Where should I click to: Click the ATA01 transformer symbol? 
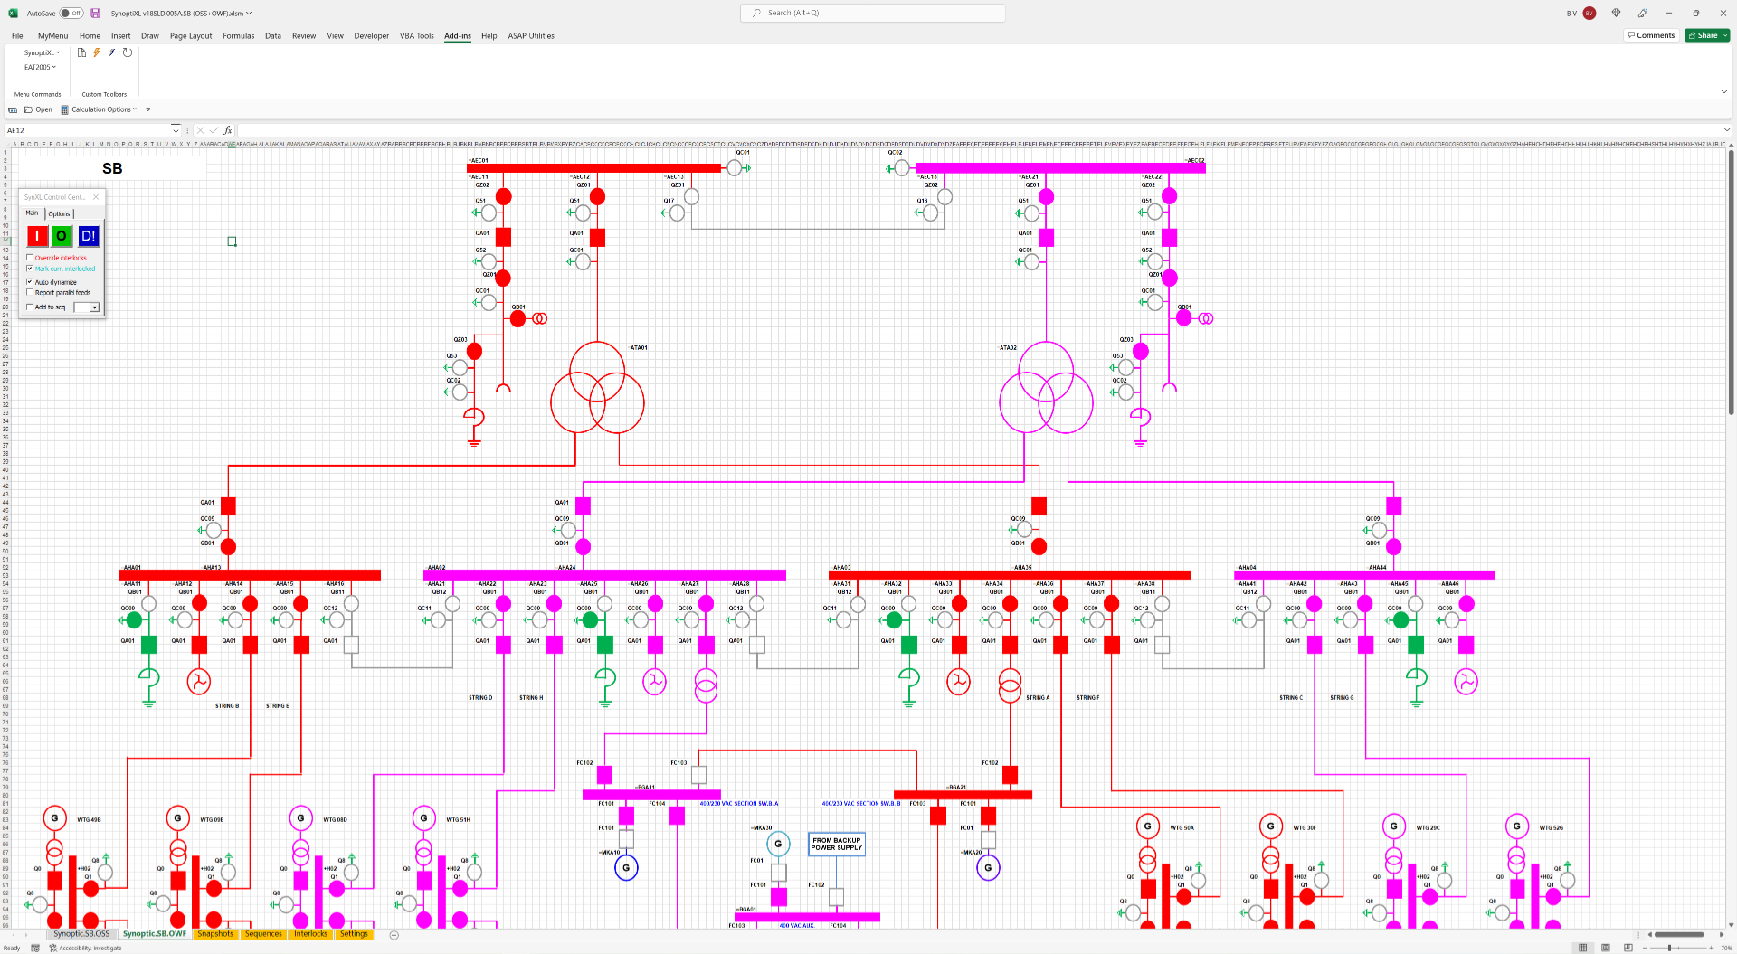(597, 388)
